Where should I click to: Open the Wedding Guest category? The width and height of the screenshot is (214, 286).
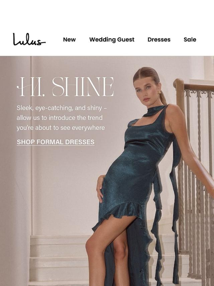tap(112, 40)
